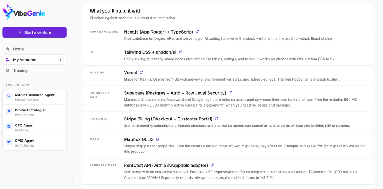Screen dimensions: 383x189
Task: Open external link icon beside Tailwind CSS + shadcn/ui
Action: pos(181,52)
